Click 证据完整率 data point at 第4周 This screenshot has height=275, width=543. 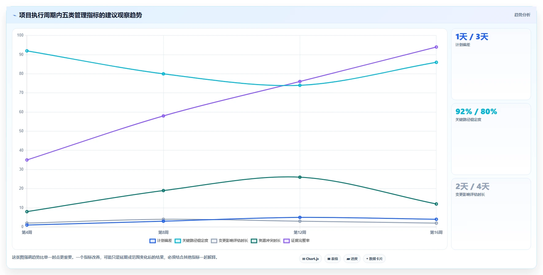pos(27,160)
